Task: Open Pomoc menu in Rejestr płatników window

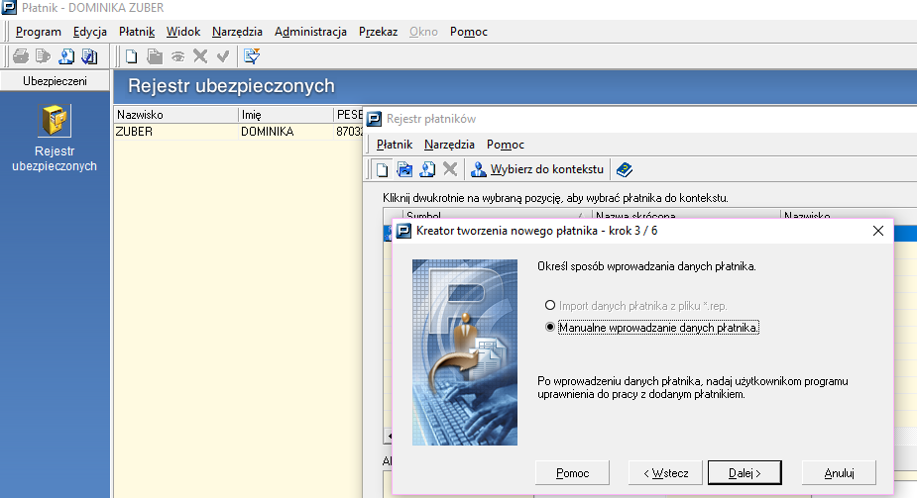Action: [506, 145]
